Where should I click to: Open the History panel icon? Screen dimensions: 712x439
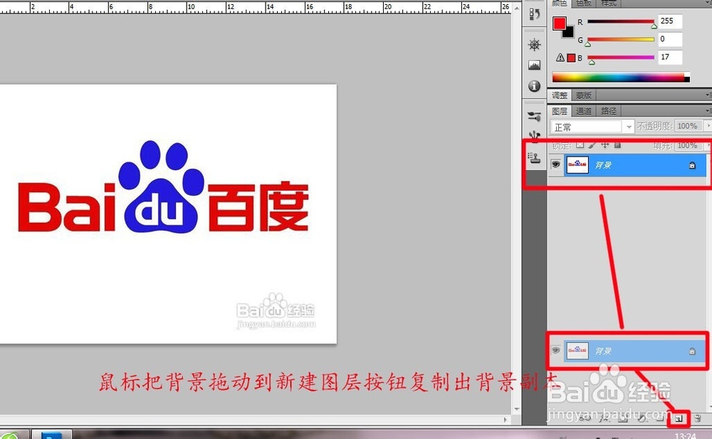tap(535, 14)
